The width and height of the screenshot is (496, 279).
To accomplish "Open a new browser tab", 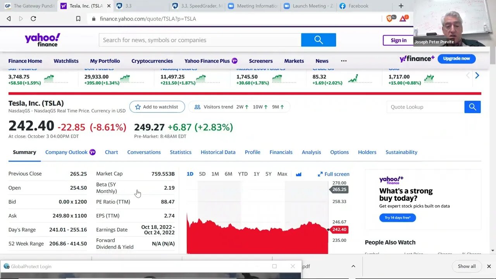I will [x=401, y=6].
